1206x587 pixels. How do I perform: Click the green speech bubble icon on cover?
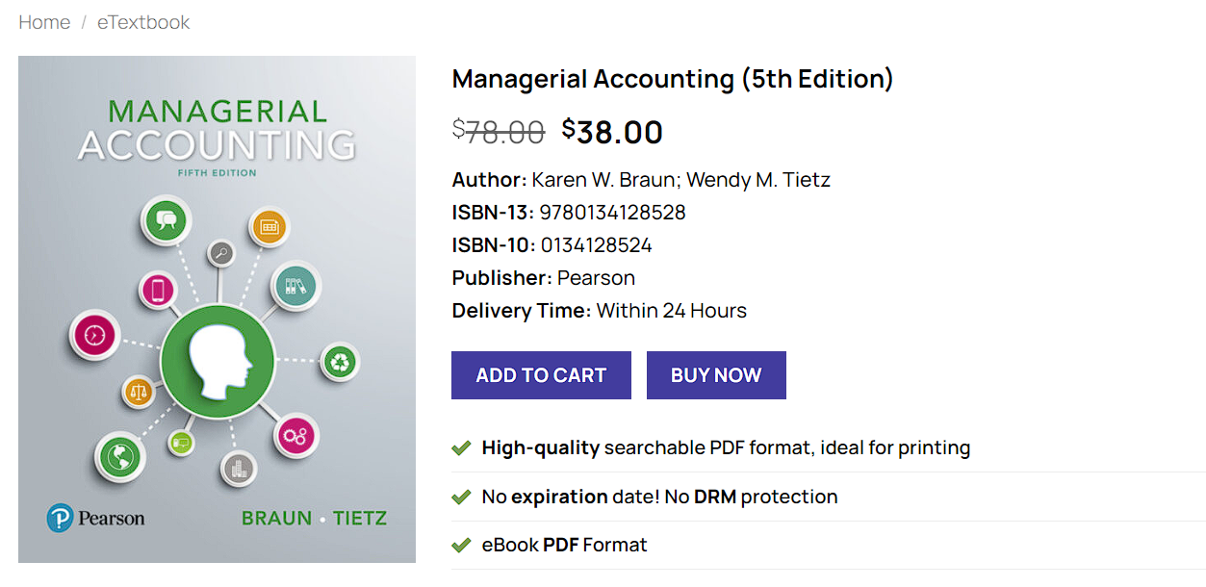point(166,220)
